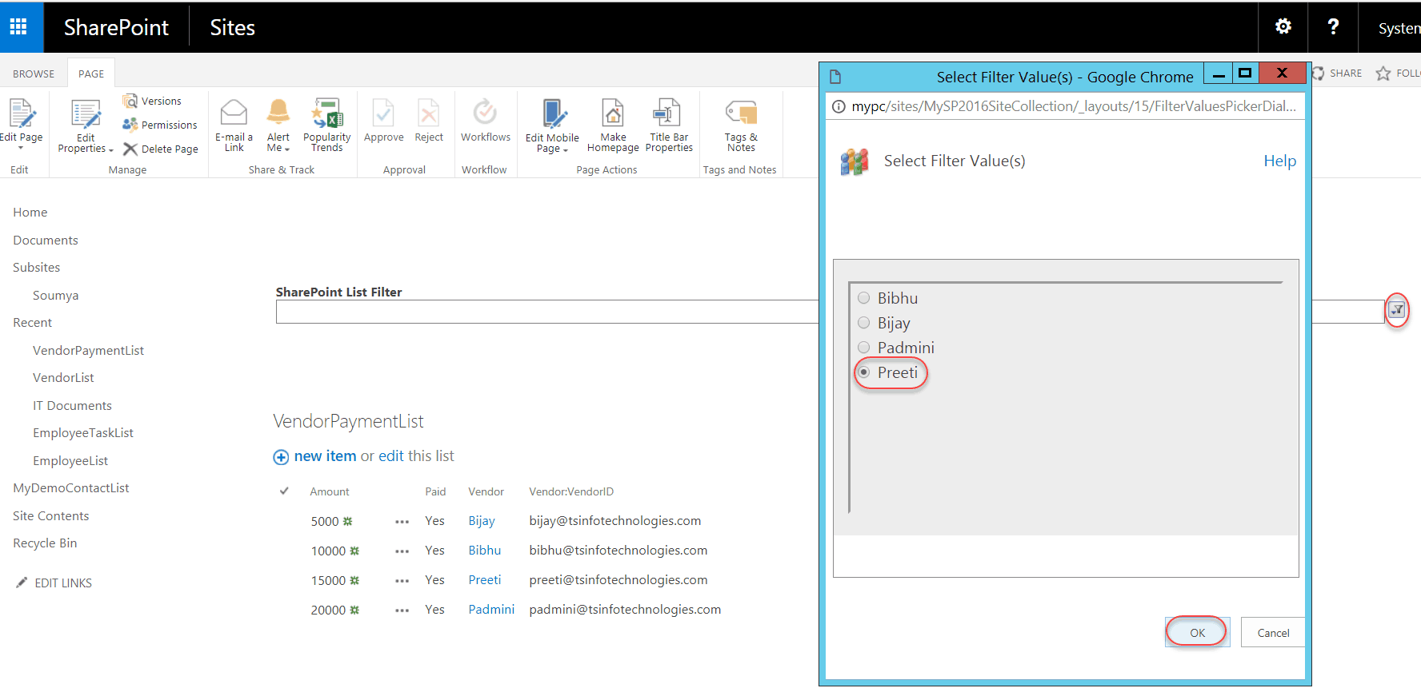Select the Preeti radio option

(863, 372)
